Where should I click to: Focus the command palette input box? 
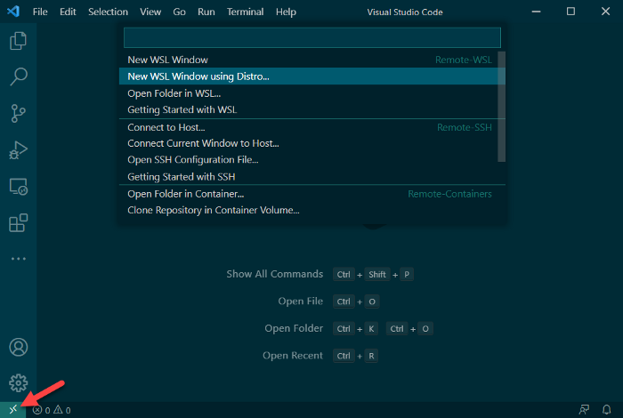[311, 37]
